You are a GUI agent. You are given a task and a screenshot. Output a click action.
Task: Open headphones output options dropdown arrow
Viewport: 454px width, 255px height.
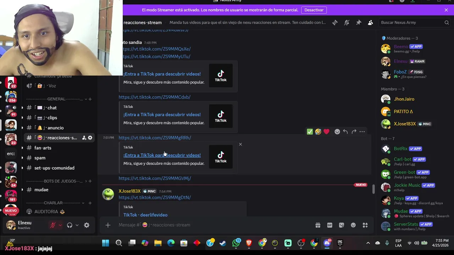(x=77, y=225)
